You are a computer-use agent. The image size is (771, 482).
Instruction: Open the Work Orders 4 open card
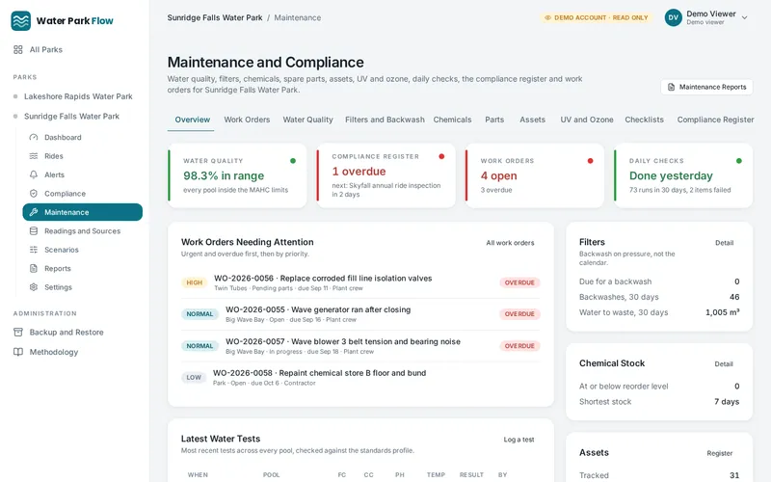pyautogui.click(x=535, y=175)
